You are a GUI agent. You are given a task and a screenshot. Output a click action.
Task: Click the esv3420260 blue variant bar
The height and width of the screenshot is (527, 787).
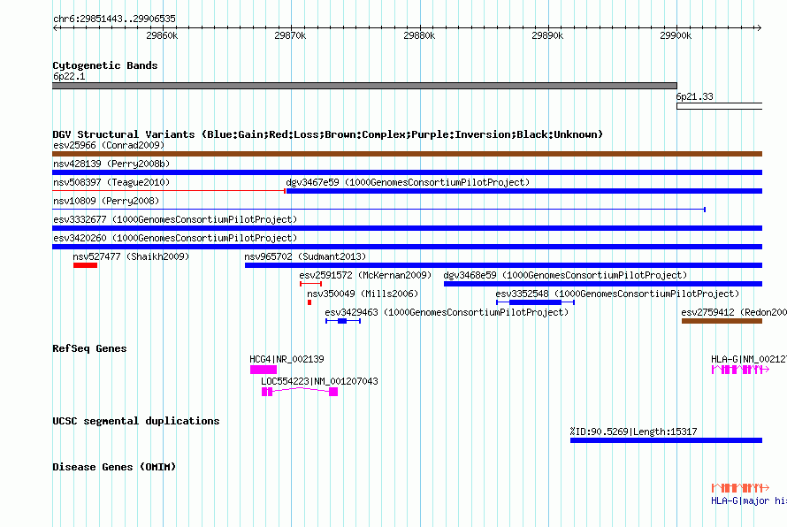[x=407, y=247]
